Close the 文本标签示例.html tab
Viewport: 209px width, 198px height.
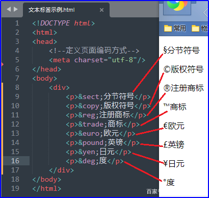point(101,10)
